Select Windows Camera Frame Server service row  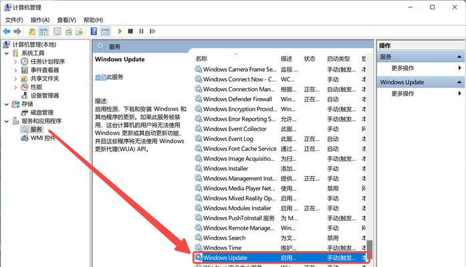(280, 69)
